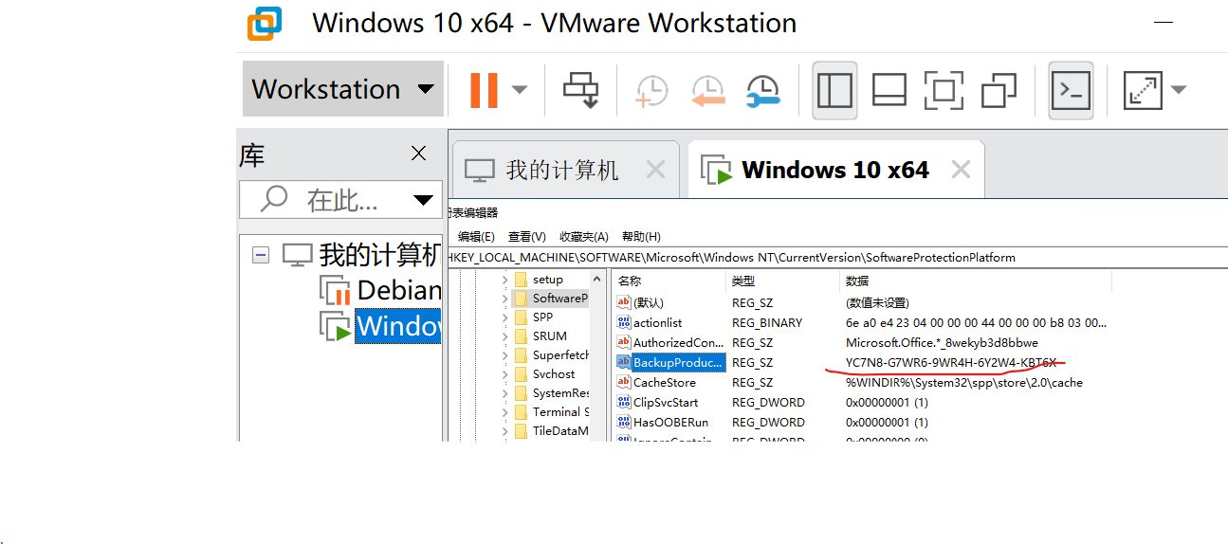Click the 数据 column header
The image size is (1228, 544).
click(975, 281)
